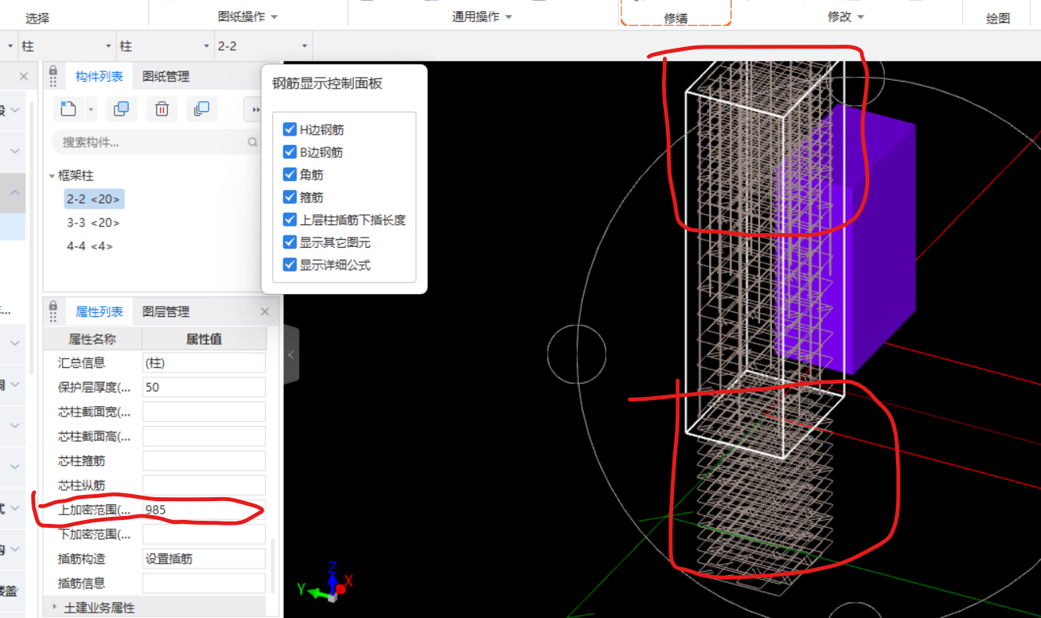Click the grip handle of 构件列表 panel
Screen dimensions: 1041x618
[53, 82]
